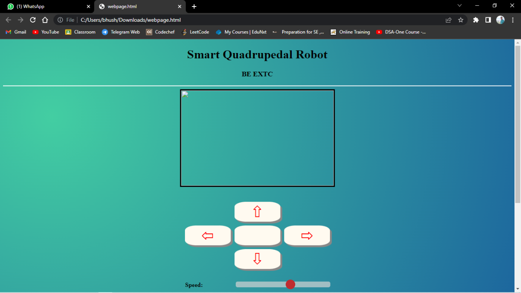Click the red Speed slider handle
The image size is (521, 293).
point(290,284)
